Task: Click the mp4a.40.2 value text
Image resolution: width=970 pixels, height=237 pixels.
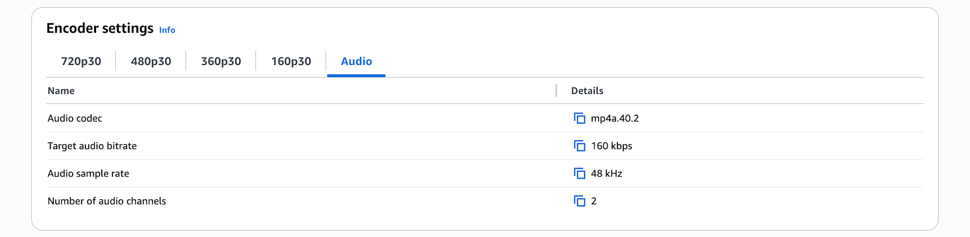Action: point(614,118)
